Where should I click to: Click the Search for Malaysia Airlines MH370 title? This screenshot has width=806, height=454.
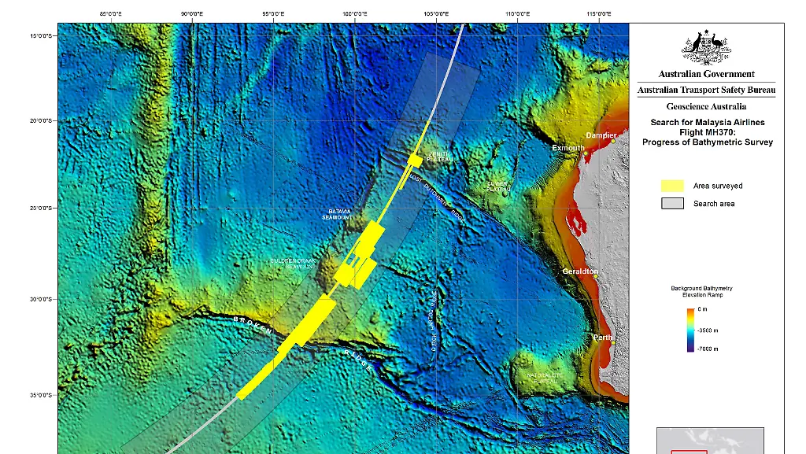tap(707, 132)
